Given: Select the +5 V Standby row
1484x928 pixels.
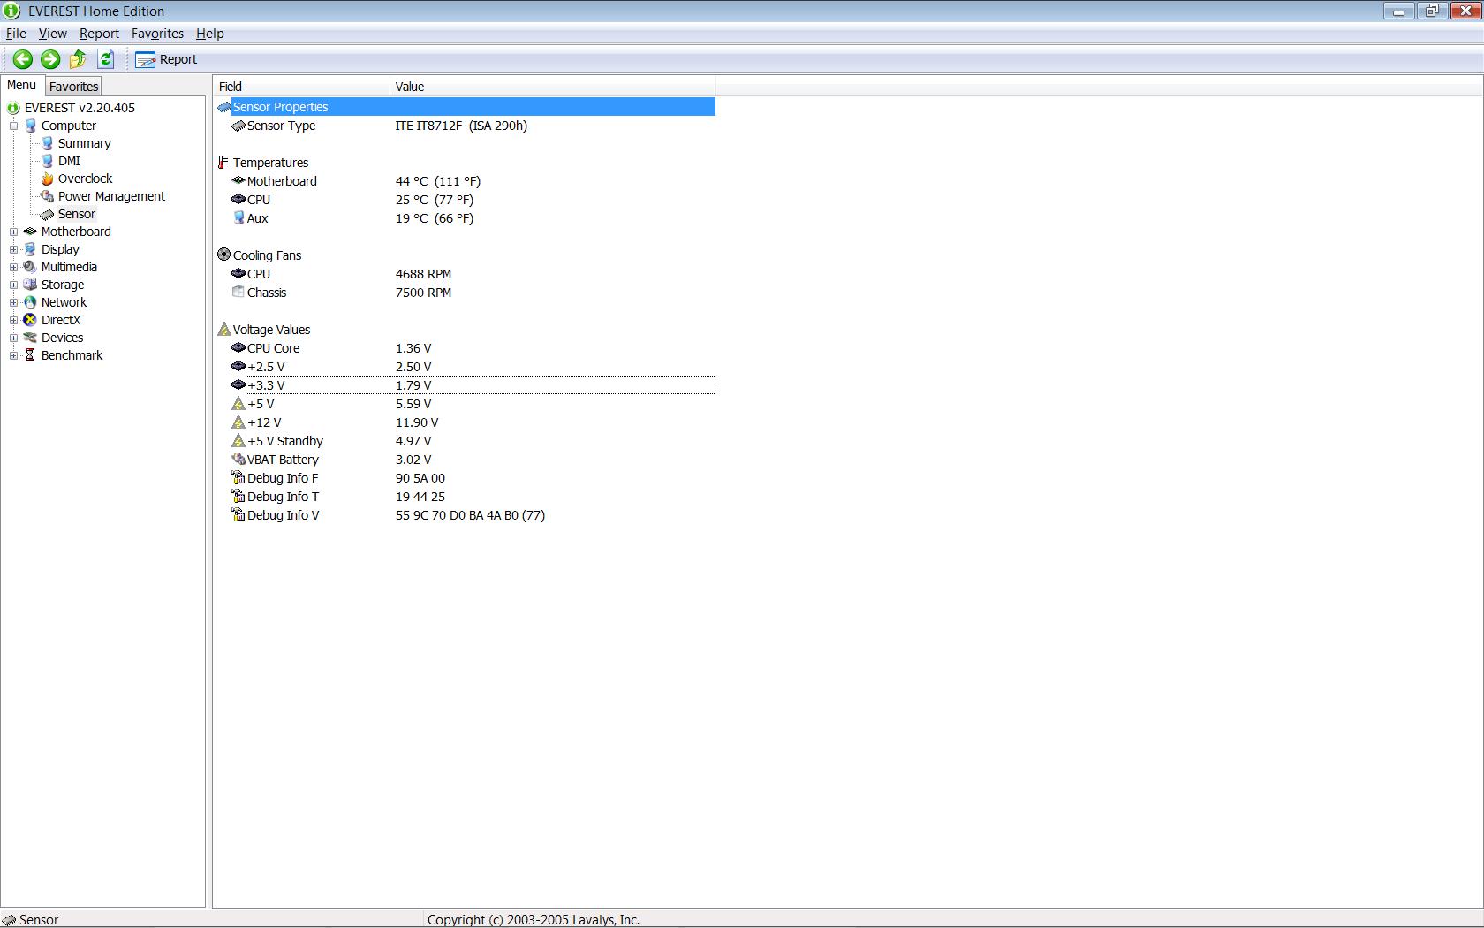Looking at the screenshot, I should coord(466,441).
